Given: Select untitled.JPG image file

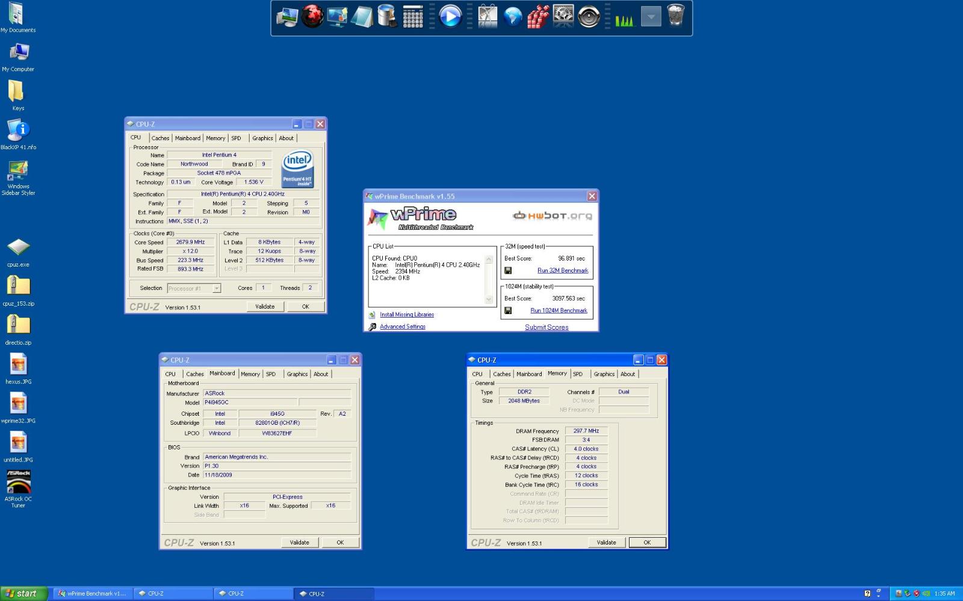Looking at the screenshot, I should [x=18, y=447].
